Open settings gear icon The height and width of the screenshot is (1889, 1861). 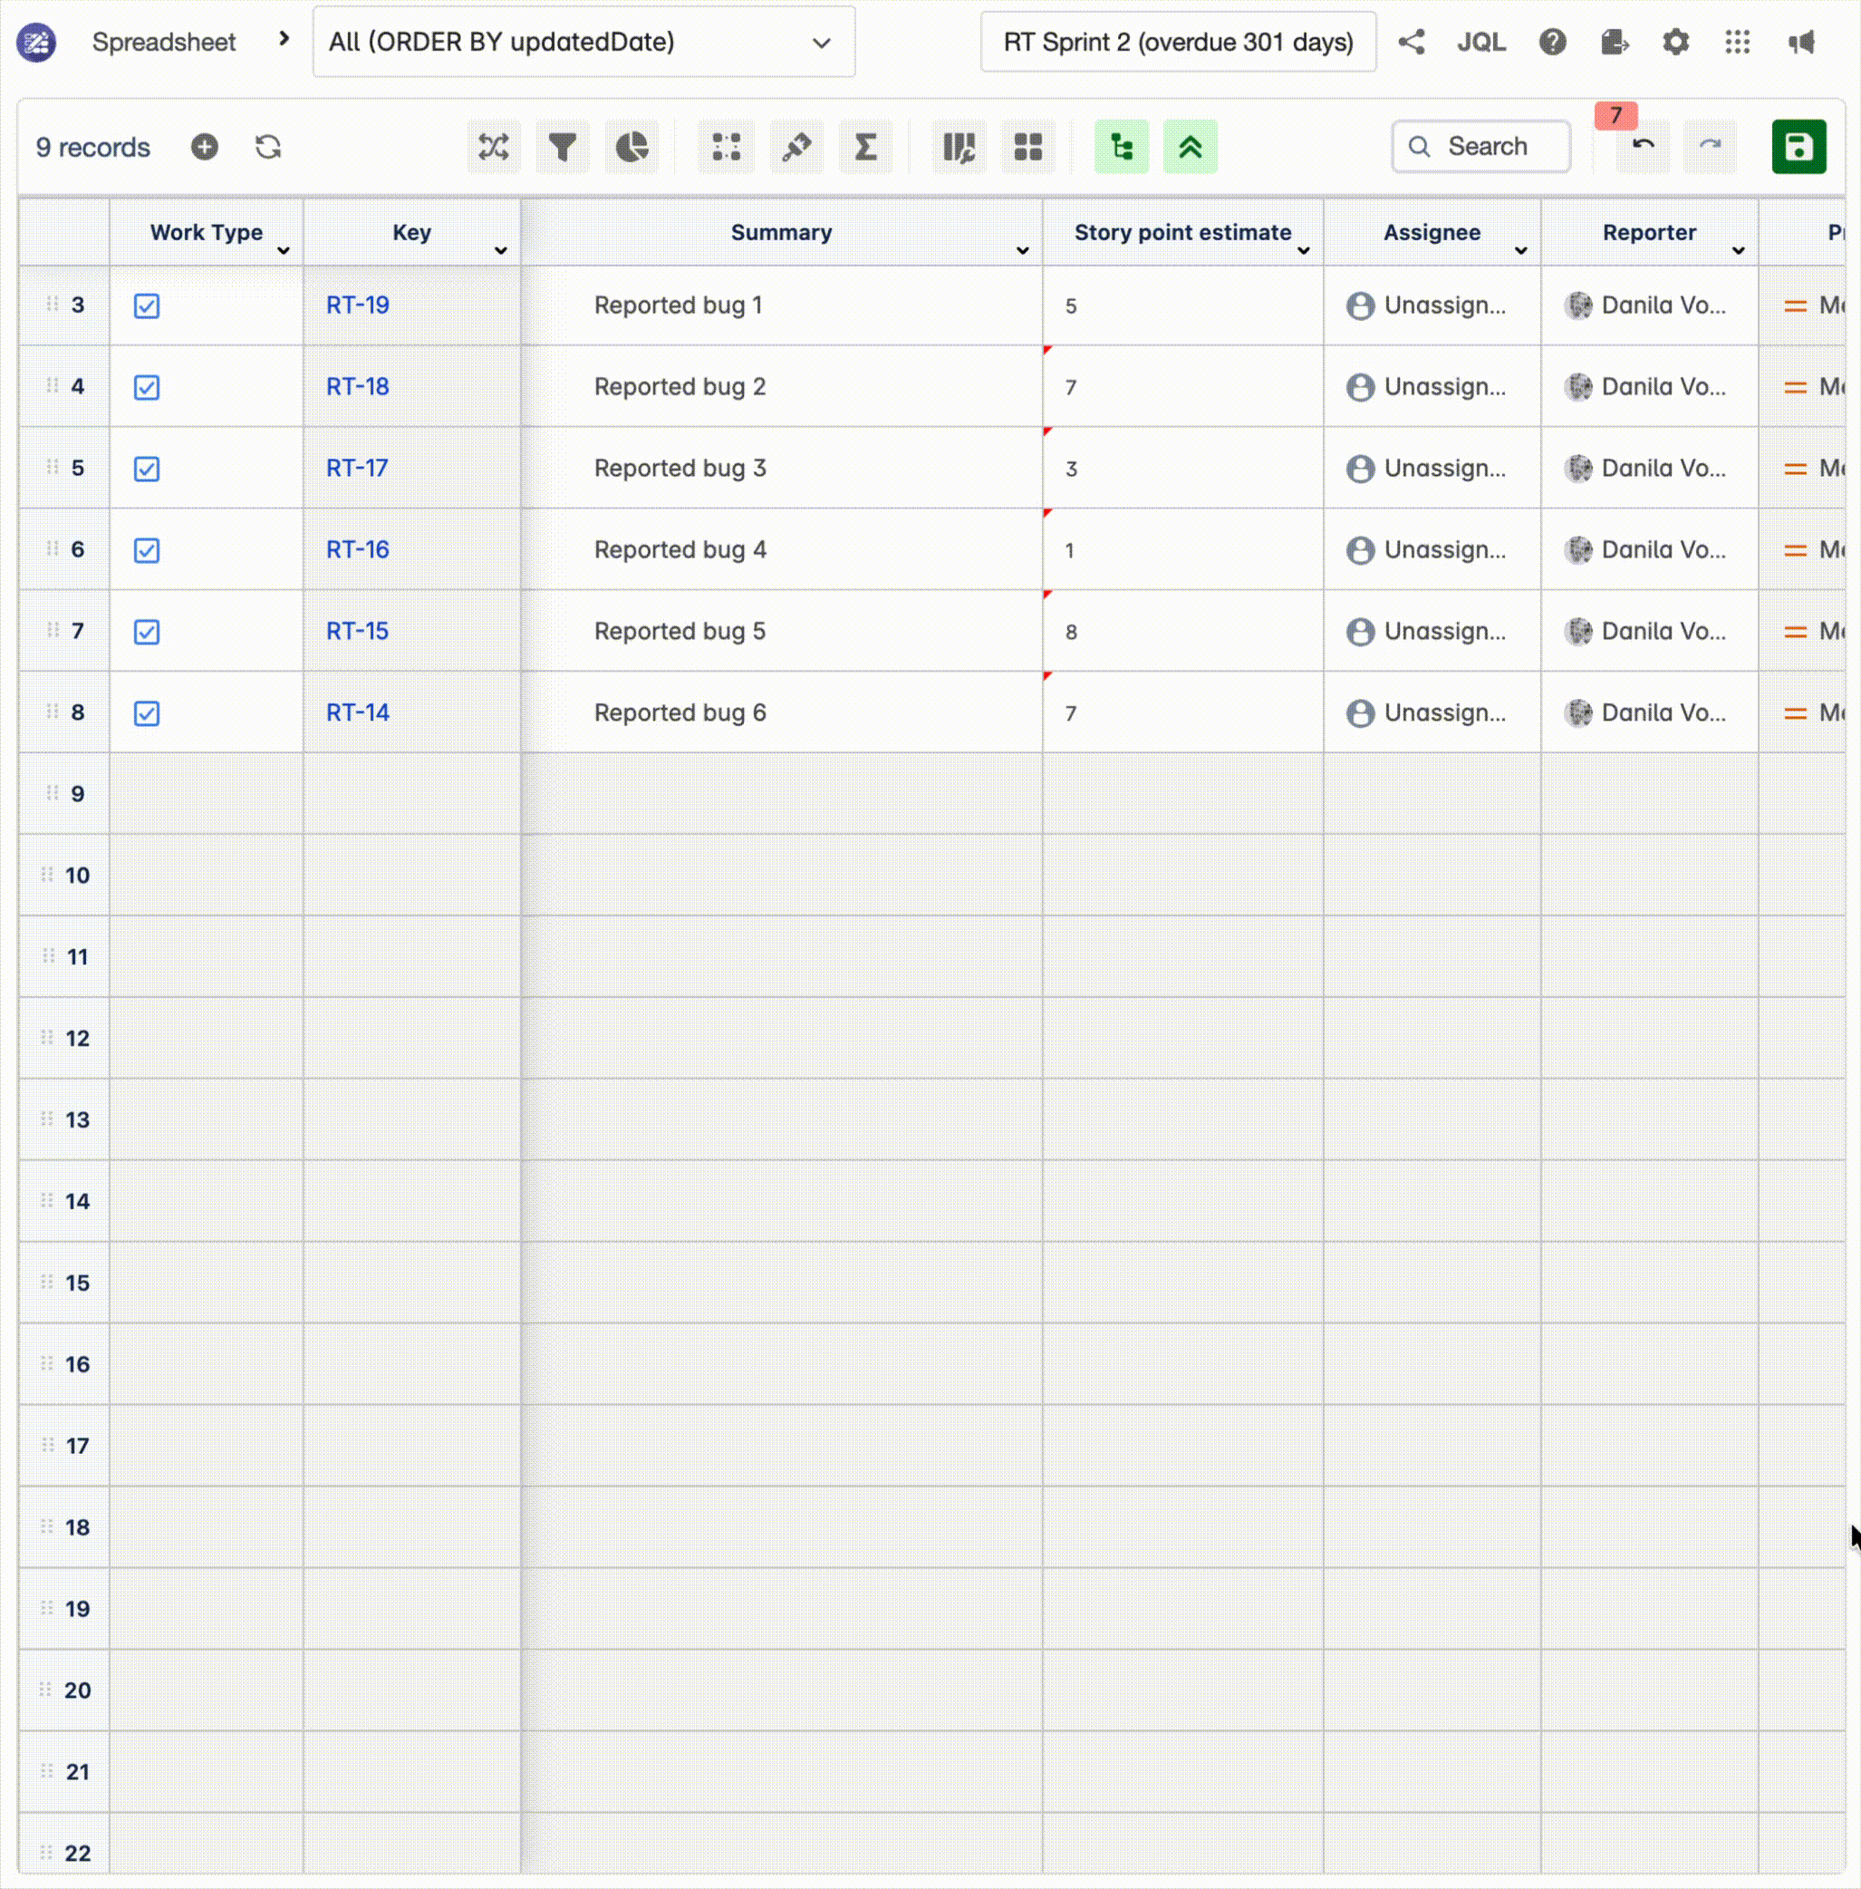1675,42
